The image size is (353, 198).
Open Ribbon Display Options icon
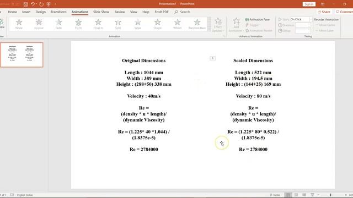coord(323,4)
